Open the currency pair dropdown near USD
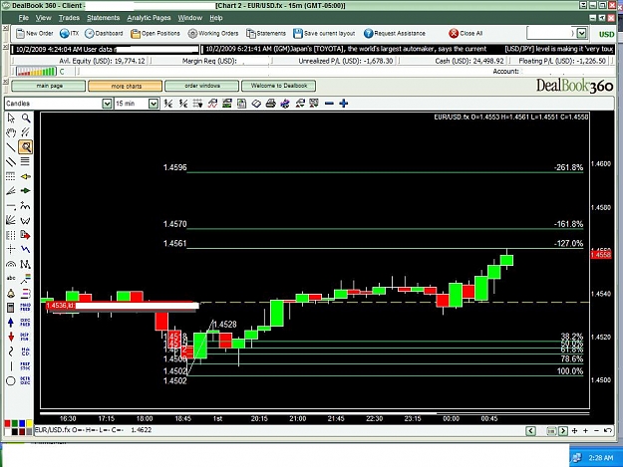 point(582,33)
